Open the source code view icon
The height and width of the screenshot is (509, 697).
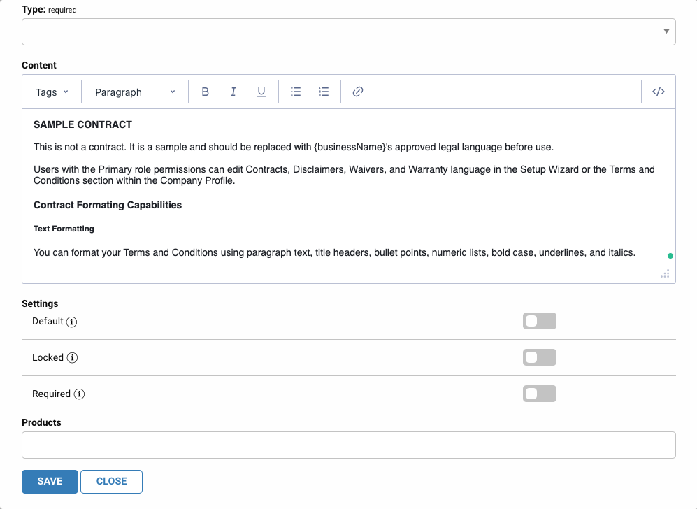point(659,92)
